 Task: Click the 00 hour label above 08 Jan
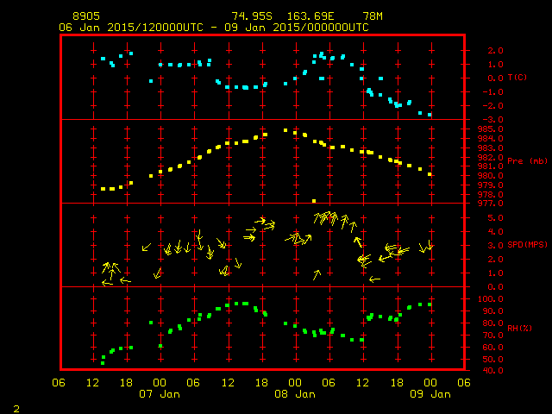click(295, 383)
